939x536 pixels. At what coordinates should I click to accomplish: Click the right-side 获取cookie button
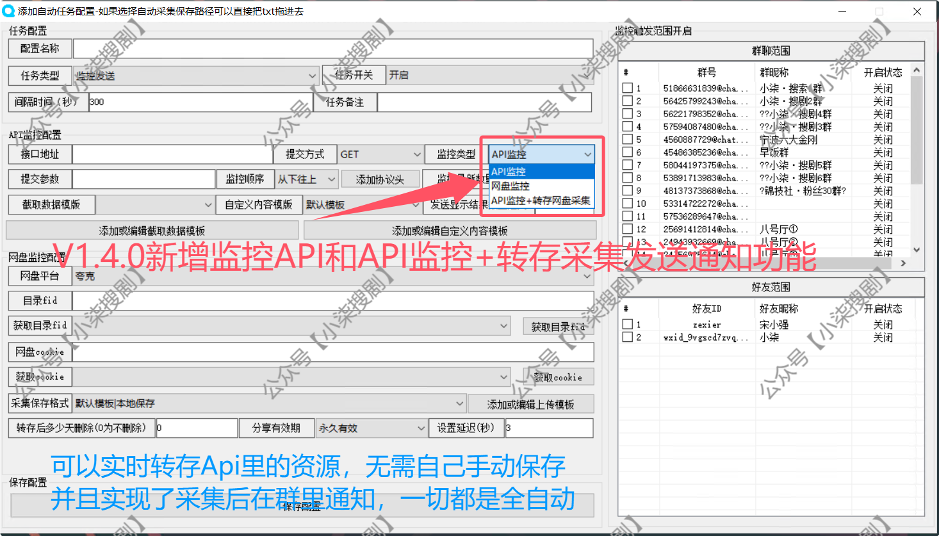559,377
